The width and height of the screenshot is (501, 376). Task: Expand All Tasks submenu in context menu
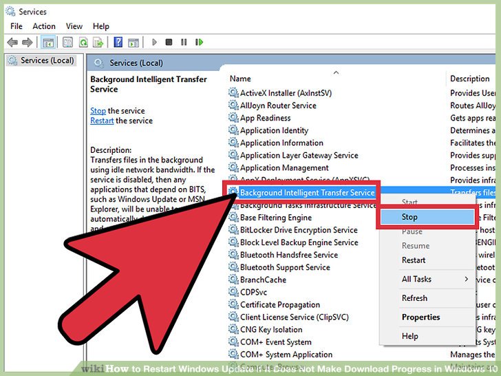pyautogui.click(x=427, y=279)
